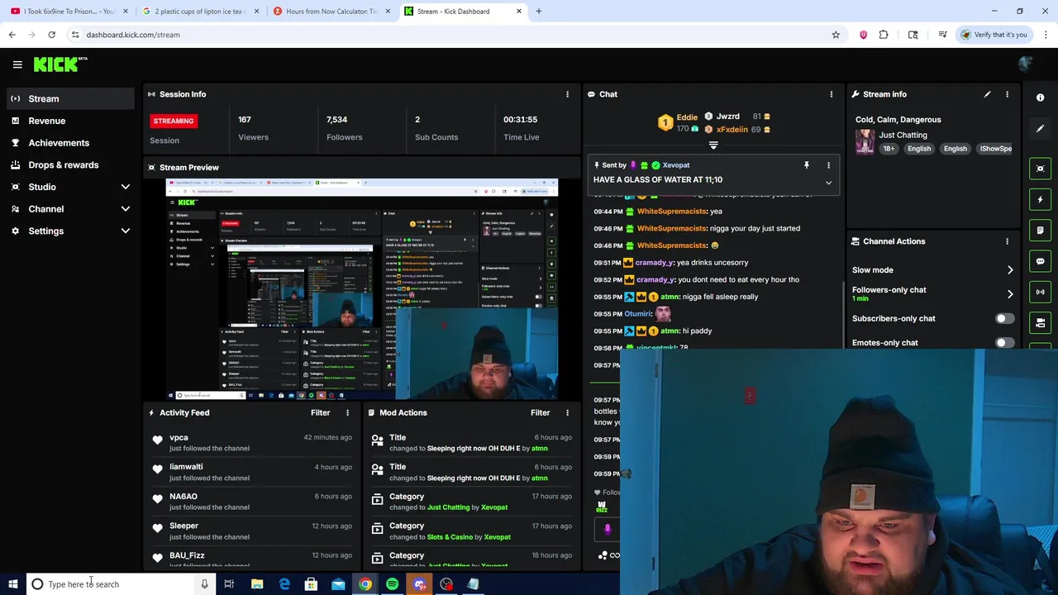Screen dimensions: 1058x595
Task: Open Channel Actions three-dot options
Action: coord(1007,241)
